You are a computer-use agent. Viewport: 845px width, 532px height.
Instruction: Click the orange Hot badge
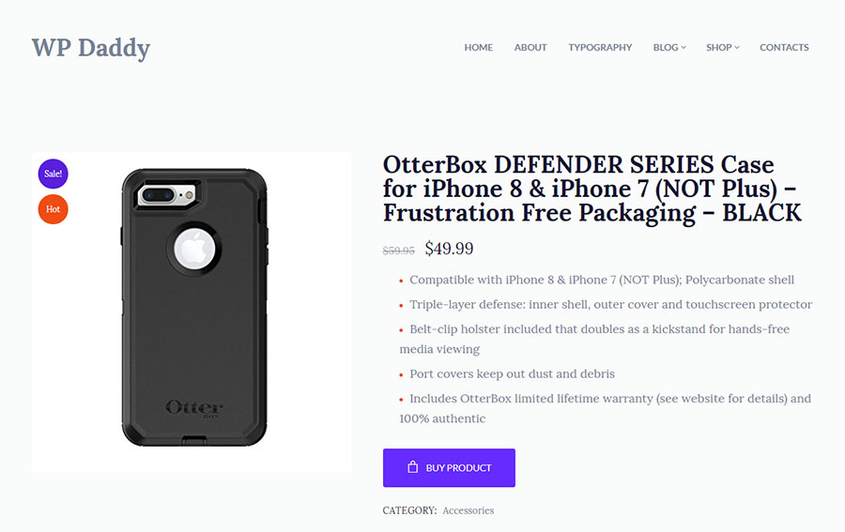(53, 209)
